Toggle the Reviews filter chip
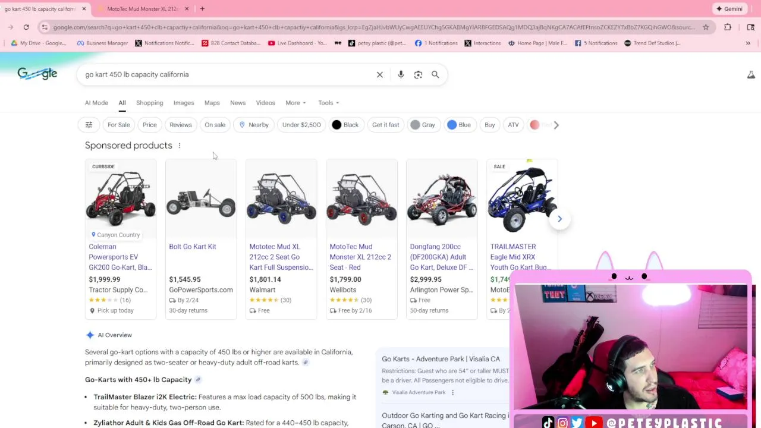761x428 pixels. [181, 125]
